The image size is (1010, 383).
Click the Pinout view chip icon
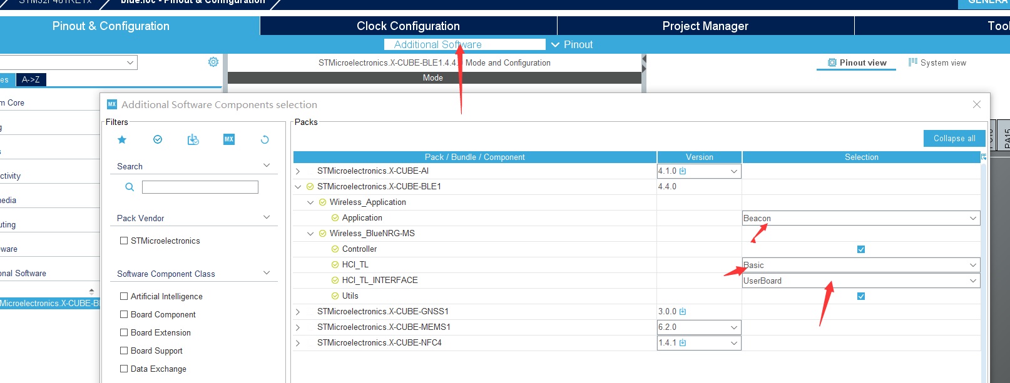click(x=832, y=62)
